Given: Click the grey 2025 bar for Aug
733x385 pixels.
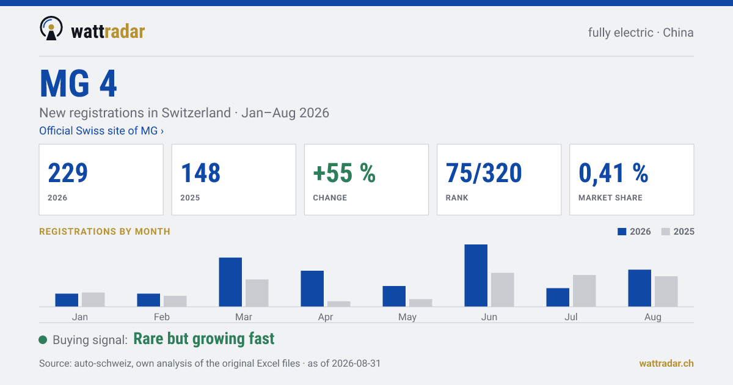Looking at the screenshot, I should coord(666,291).
